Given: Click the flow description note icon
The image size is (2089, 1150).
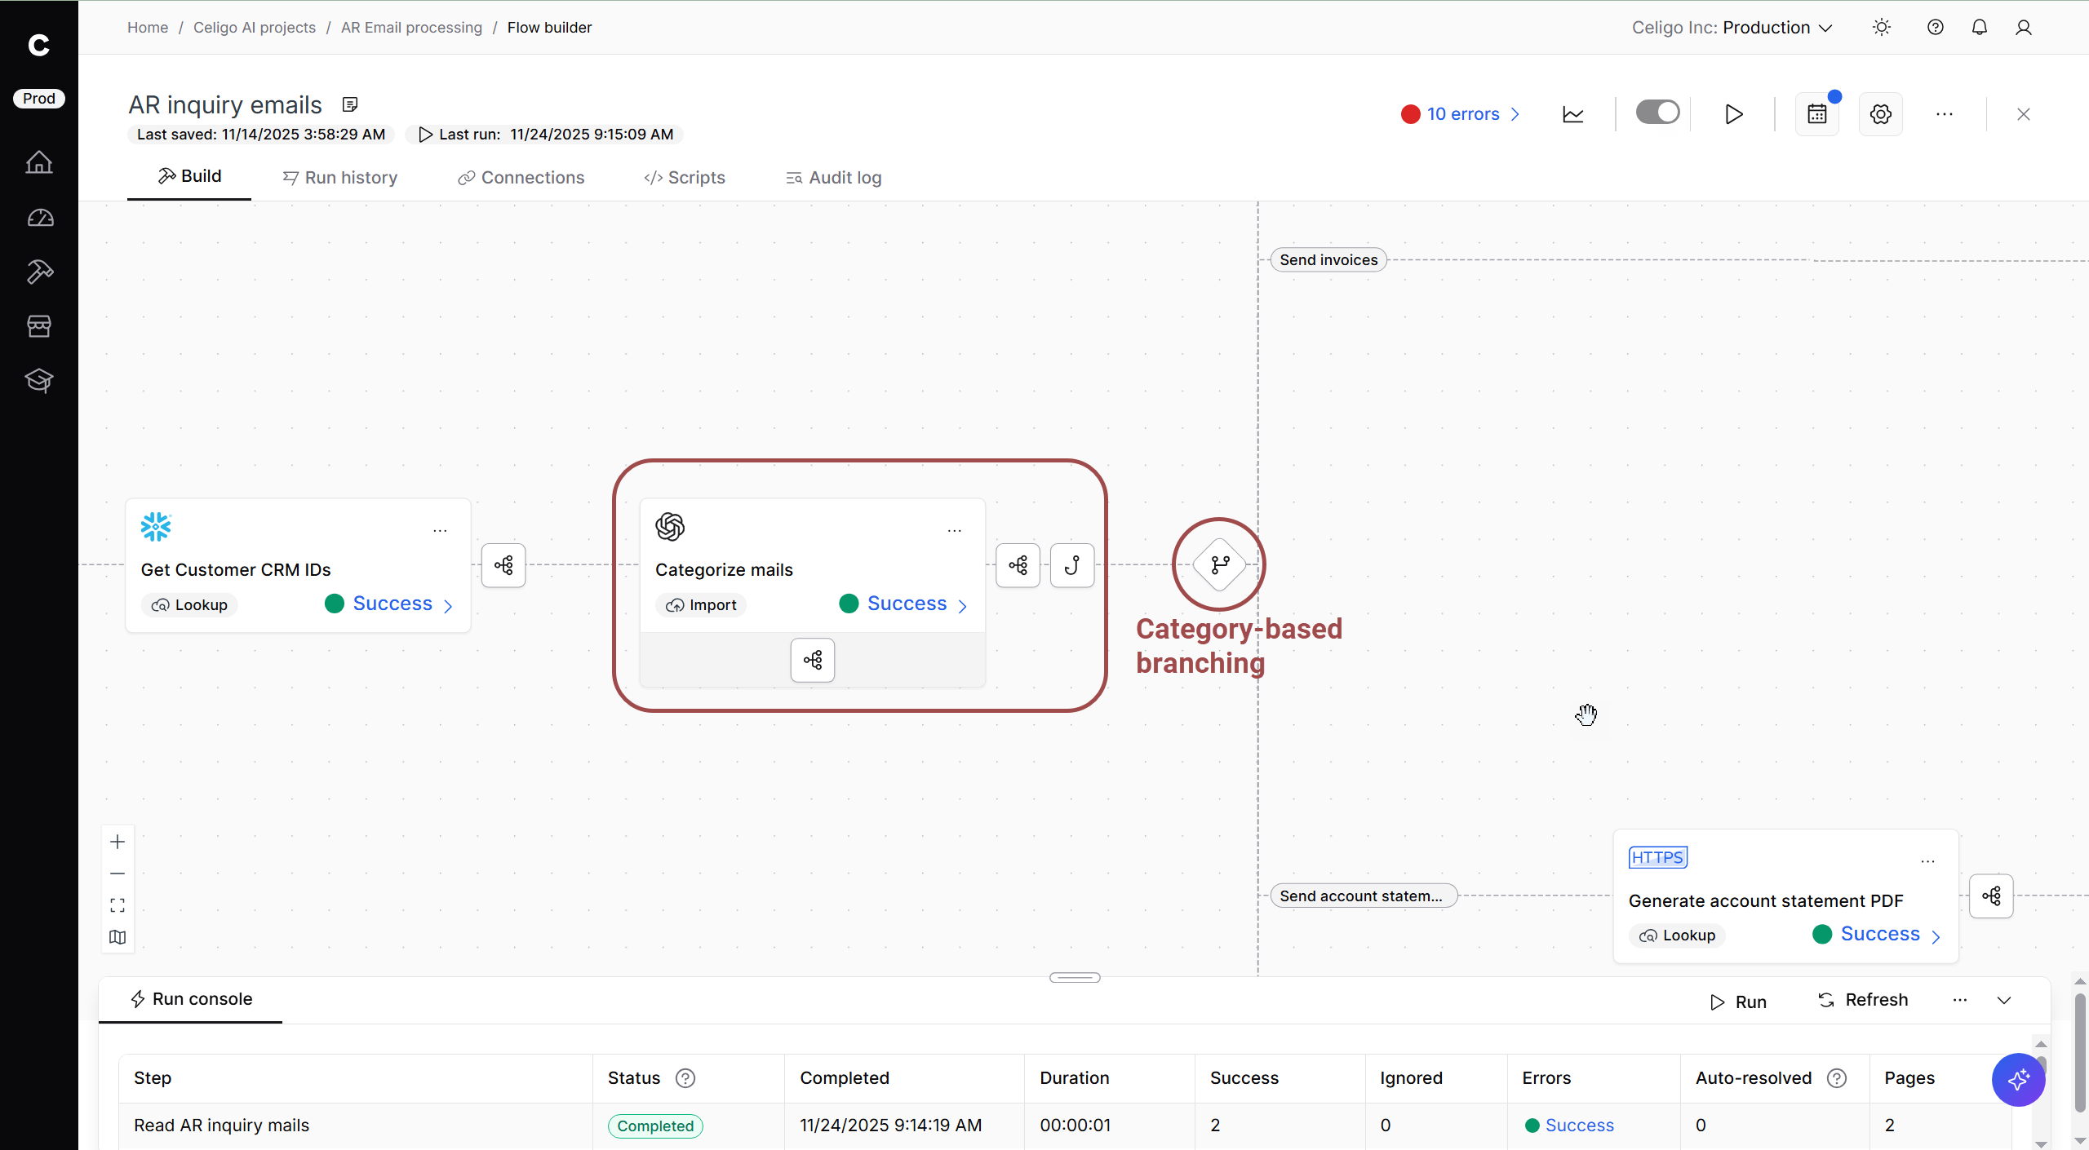Looking at the screenshot, I should (x=350, y=104).
